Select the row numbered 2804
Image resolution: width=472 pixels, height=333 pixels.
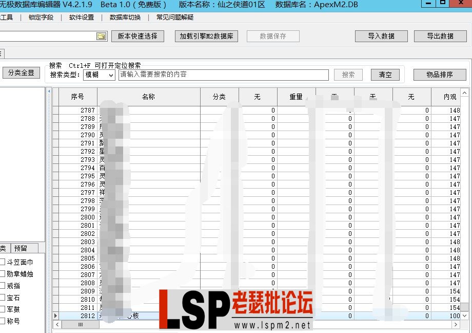pos(257,250)
